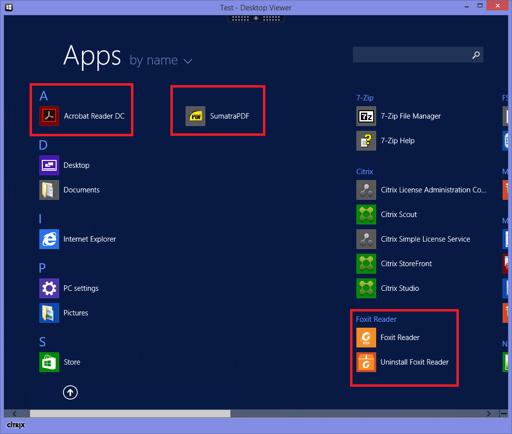Click the scrollbar right arrow
The width and height of the screenshot is (512, 434).
click(488, 414)
